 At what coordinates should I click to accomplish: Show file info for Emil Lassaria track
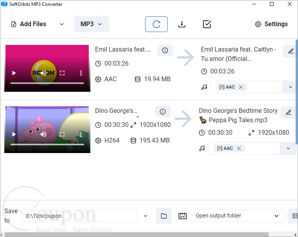tap(165, 50)
